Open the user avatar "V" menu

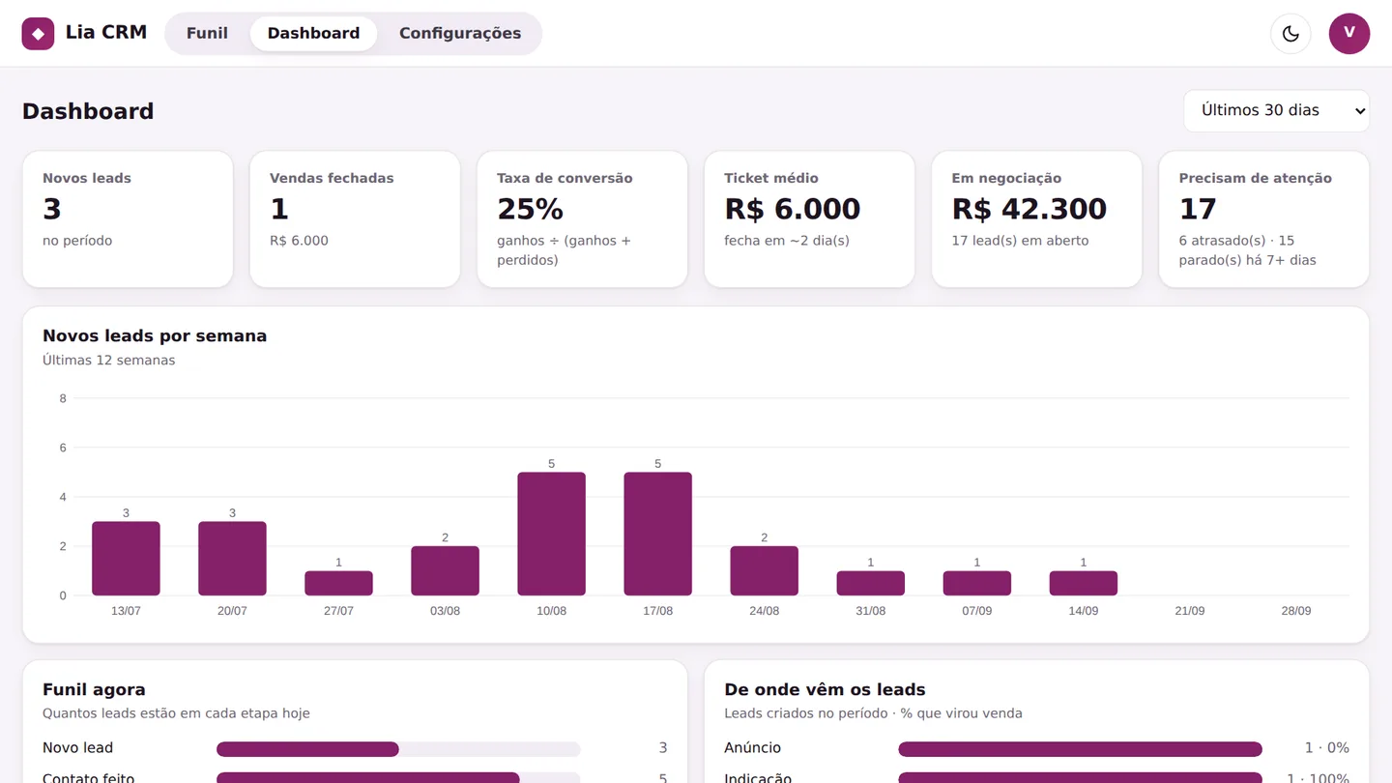click(x=1349, y=34)
